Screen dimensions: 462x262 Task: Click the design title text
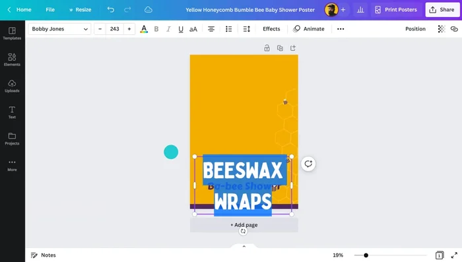click(250, 10)
